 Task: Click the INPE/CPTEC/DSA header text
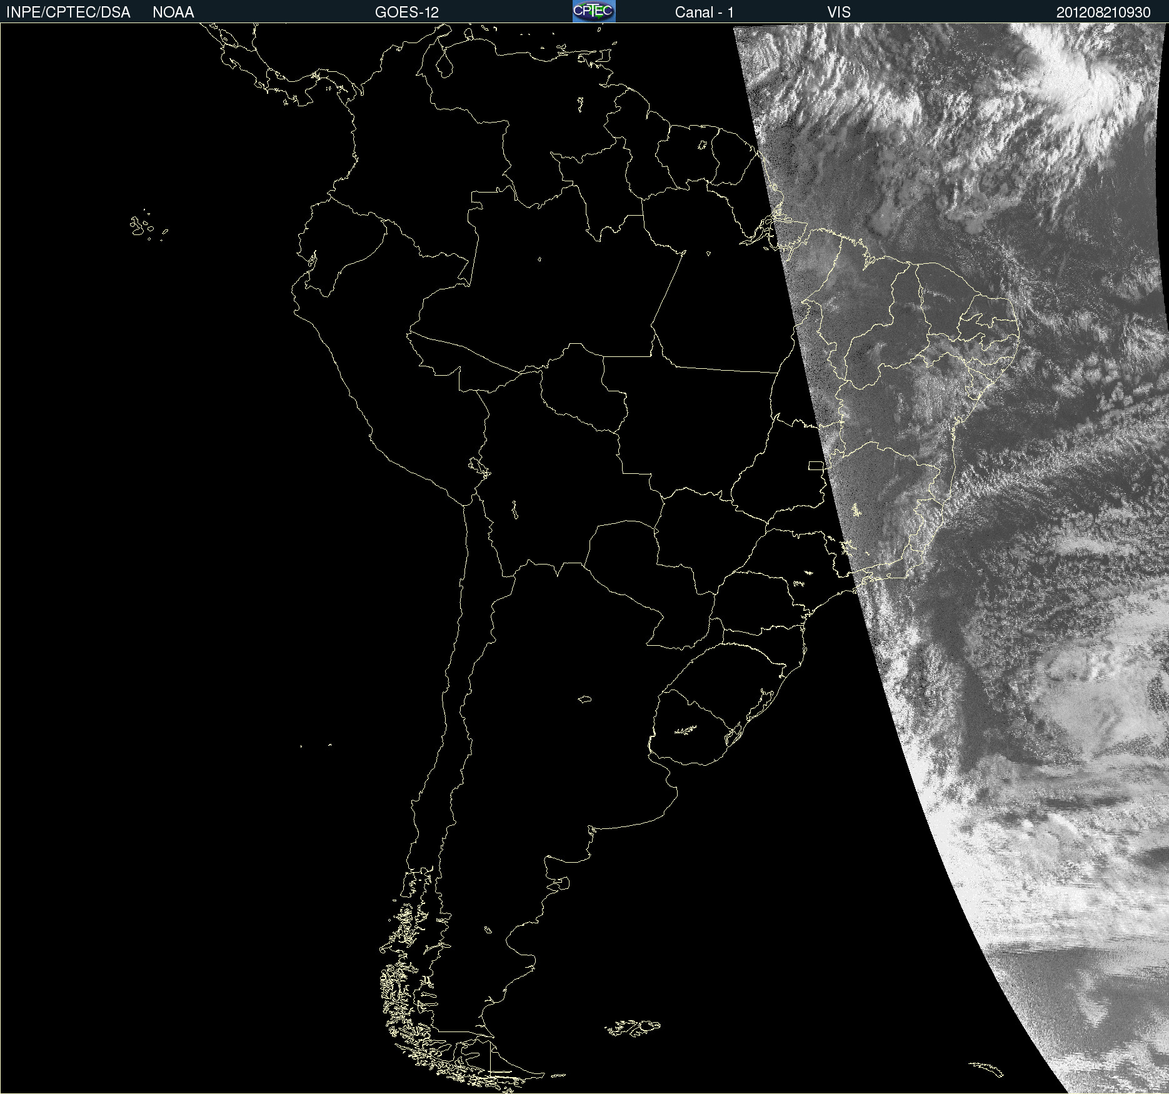[68, 13]
